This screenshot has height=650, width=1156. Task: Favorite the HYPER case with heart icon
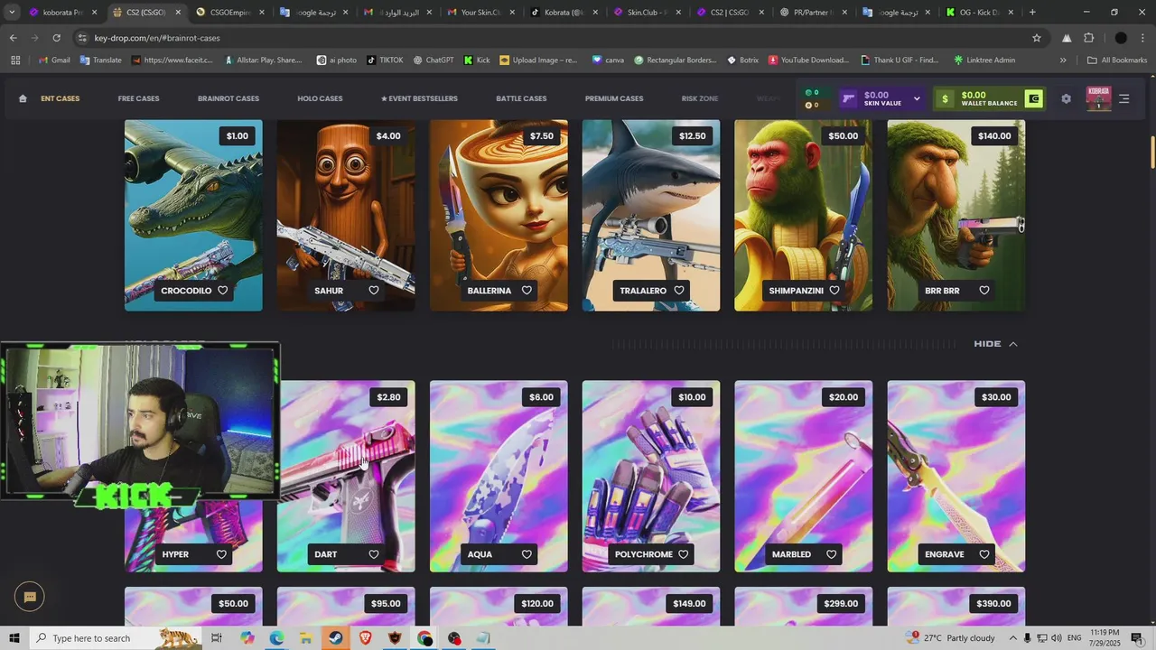[222, 554]
